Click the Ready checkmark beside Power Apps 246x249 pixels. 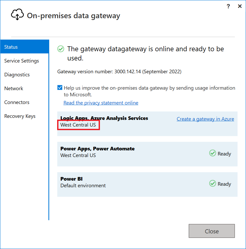pyautogui.click(x=212, y=153)
